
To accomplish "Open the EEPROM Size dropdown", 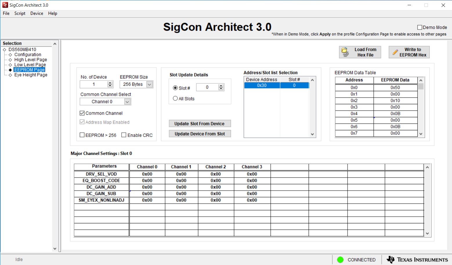I will 149,84.
